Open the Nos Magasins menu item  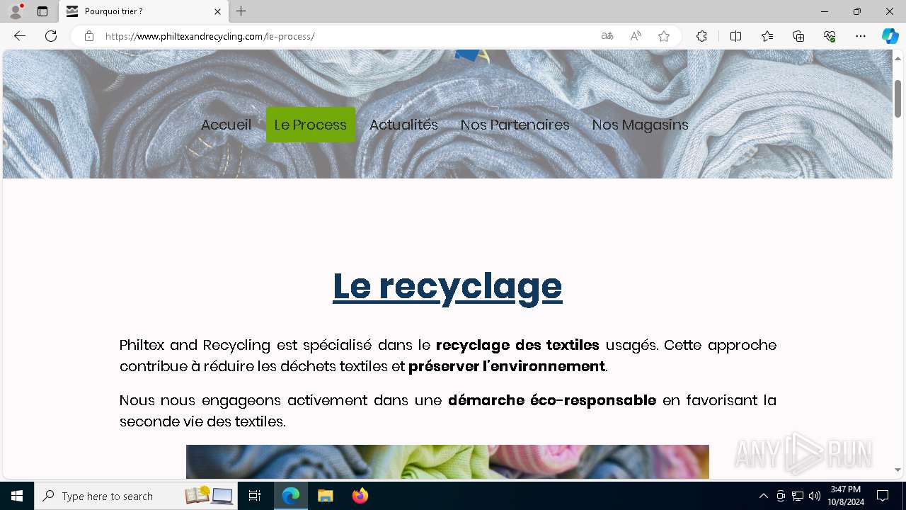click(x=640, y=125)
